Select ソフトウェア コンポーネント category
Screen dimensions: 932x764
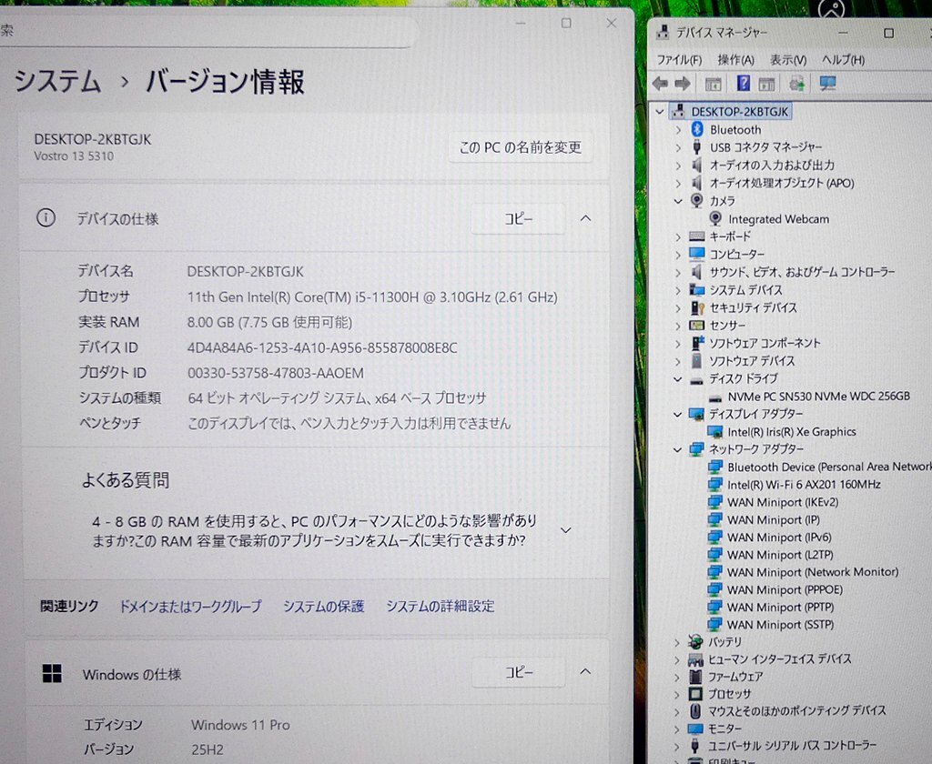(x=765, y=344)
